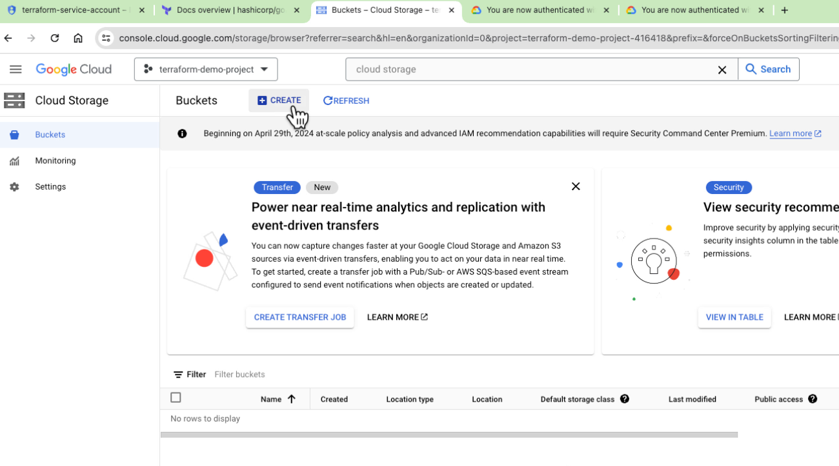Open the navigation menu hamburger icon

[x=15, y=69]
